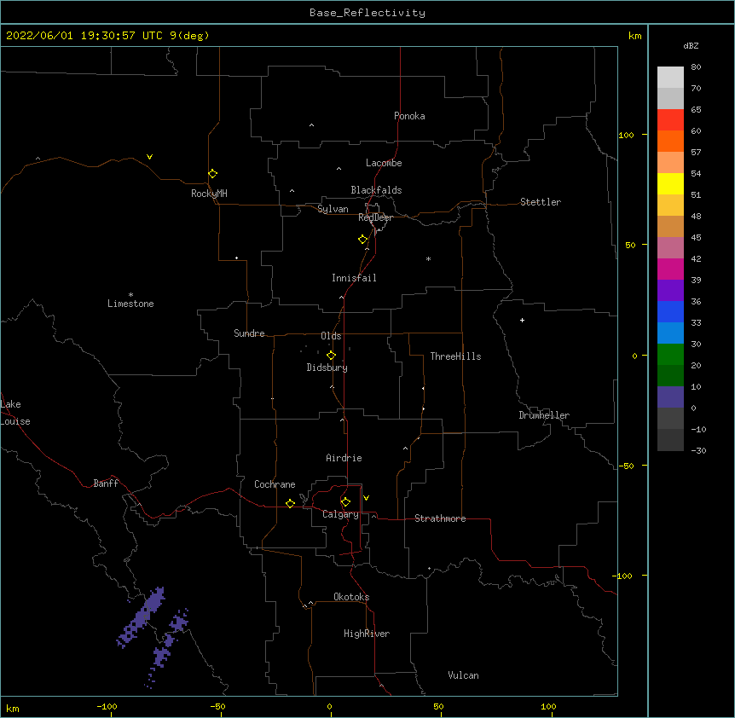Select the -30 dBZ dark gray swatch
This screenshot has height=718, width=735.
pos(670,440)
